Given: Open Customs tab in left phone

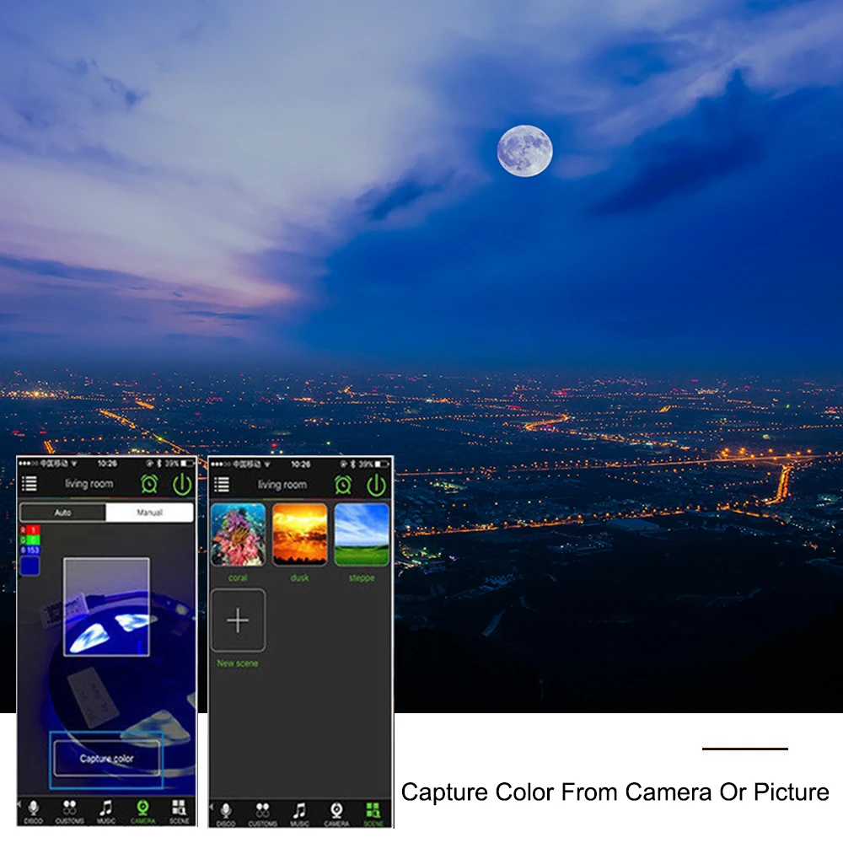Looking at the screenshot, I should point(70,811).
